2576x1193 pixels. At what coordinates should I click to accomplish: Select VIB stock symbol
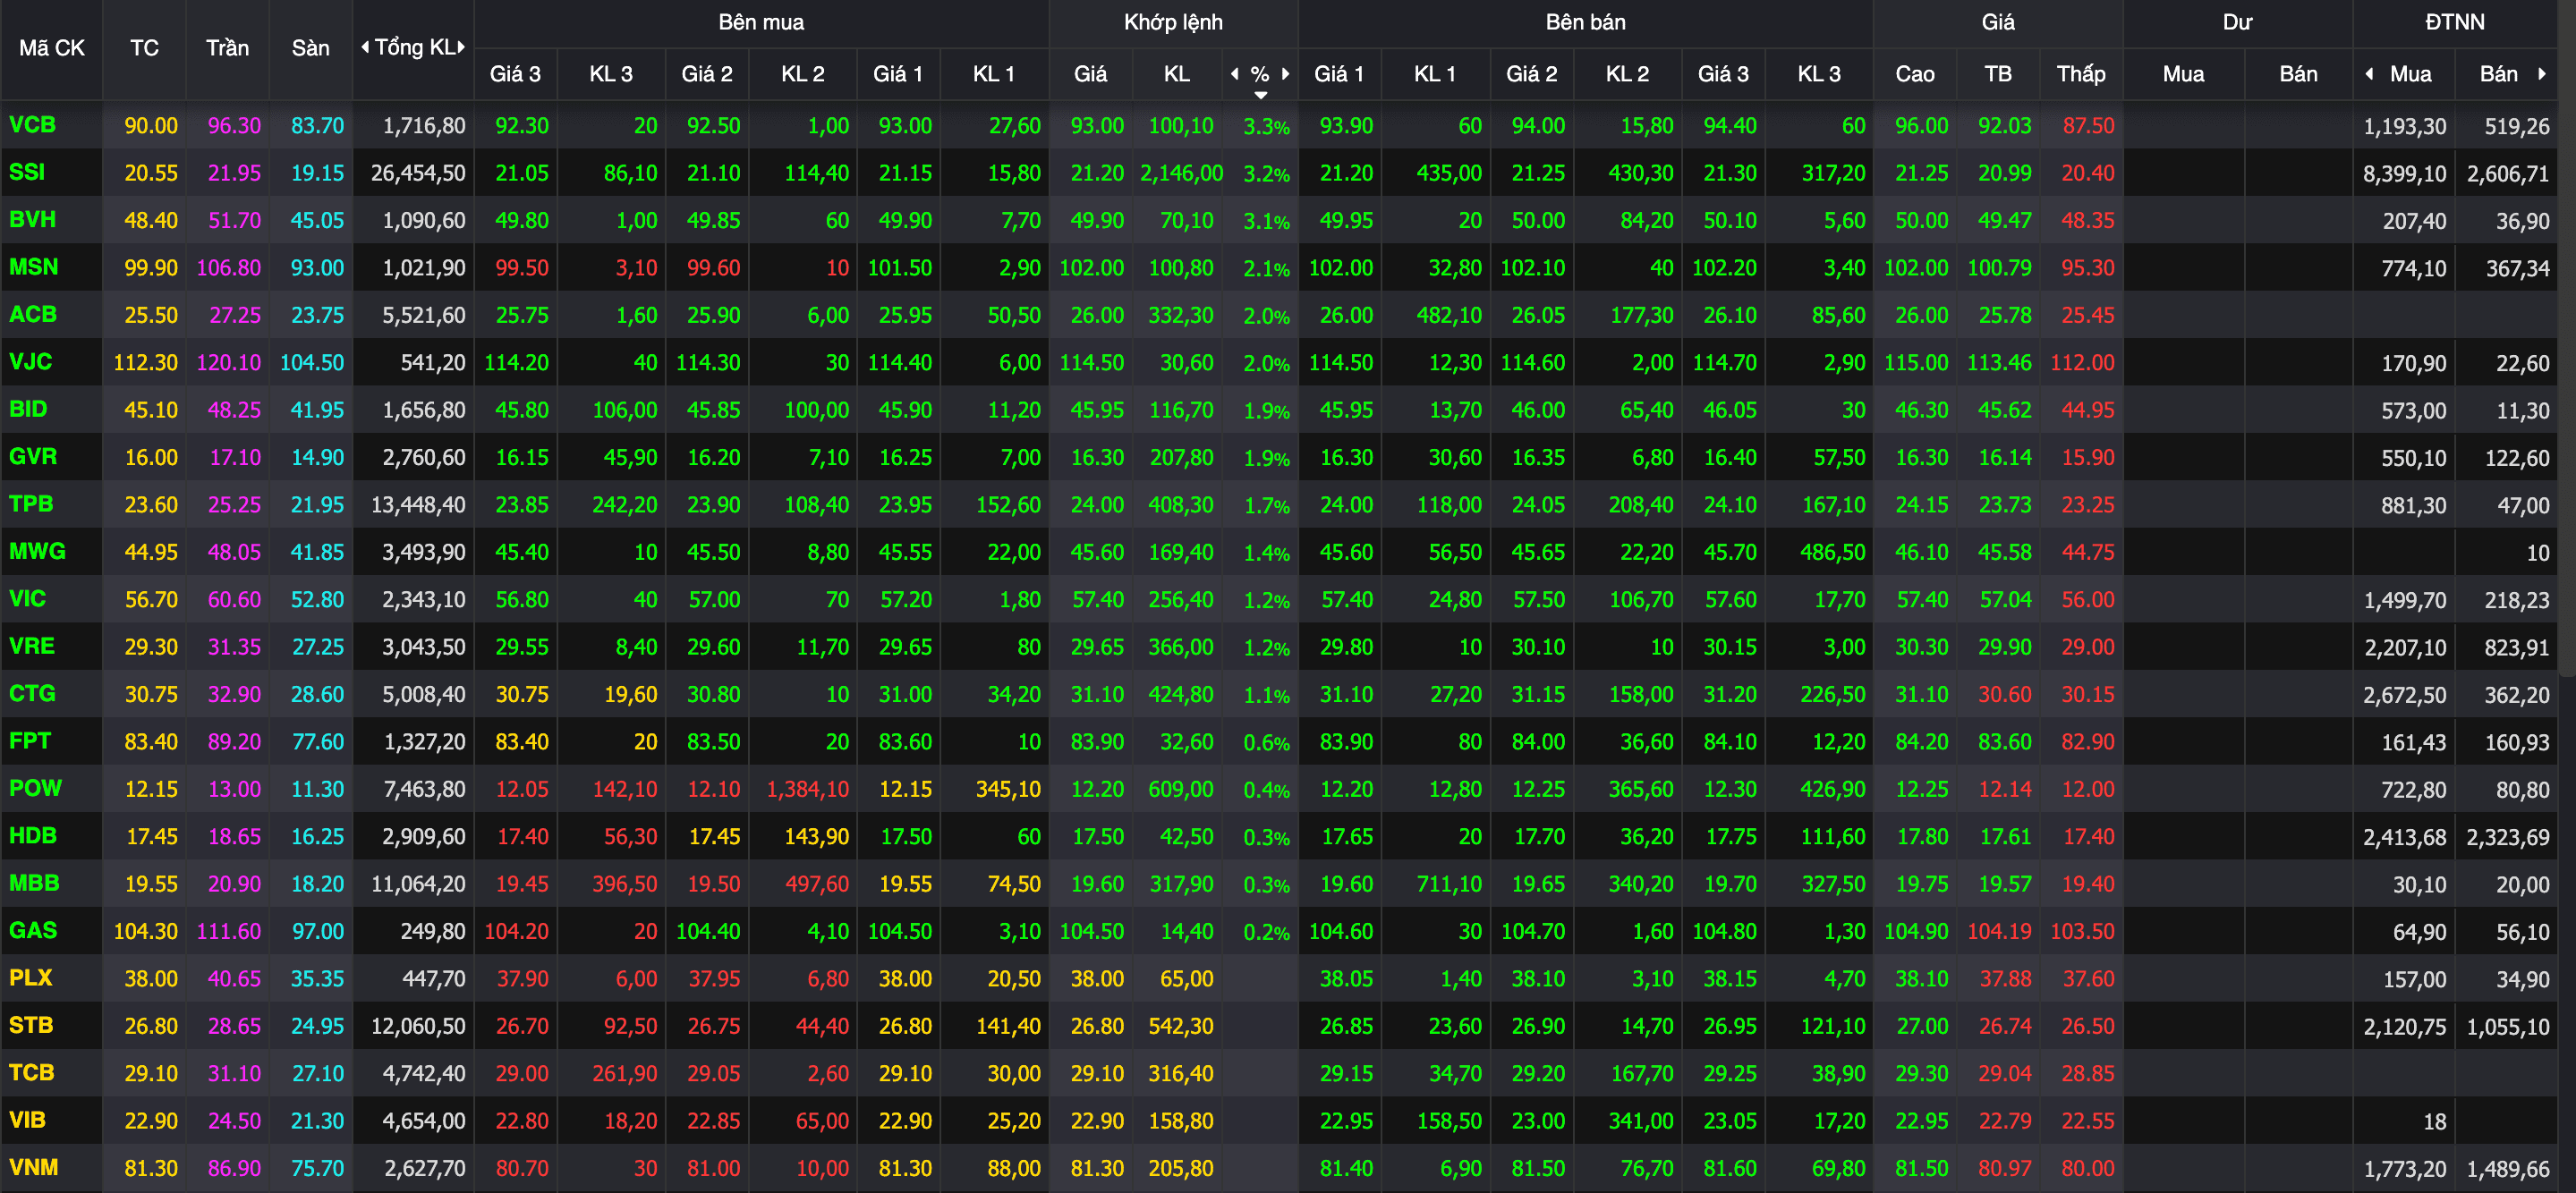pos(27,1120)
